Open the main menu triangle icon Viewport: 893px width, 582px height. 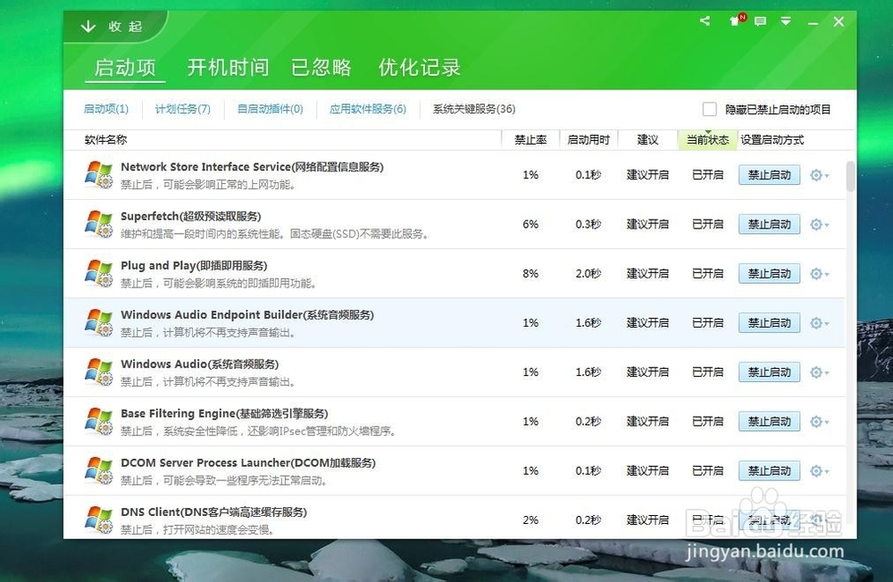pos(786,21)
